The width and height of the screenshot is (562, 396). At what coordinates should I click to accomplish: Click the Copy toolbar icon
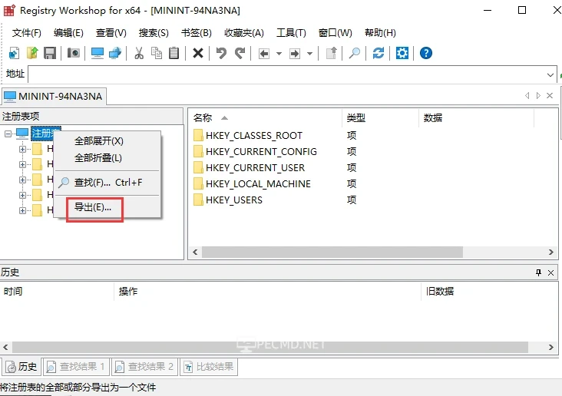point(157,54)
